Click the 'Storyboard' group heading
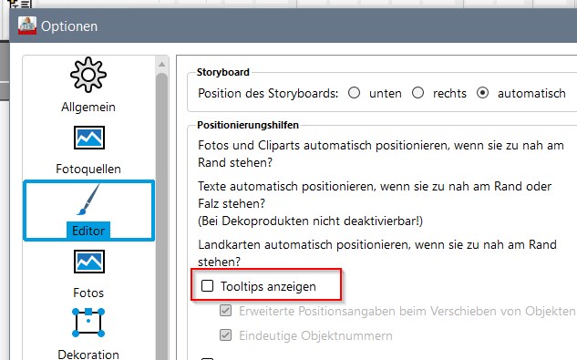Viewport: 577px width, 360px height. click(223, 72)
